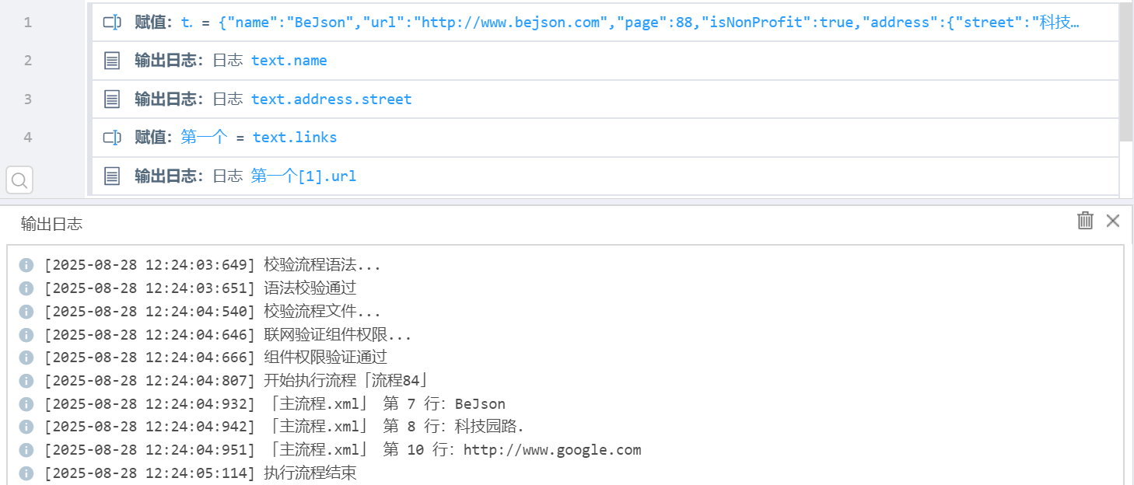Viewport: 1134px width, 485px height.
Task: Click the 第一个[1].url expression
Action: point(303,176)
